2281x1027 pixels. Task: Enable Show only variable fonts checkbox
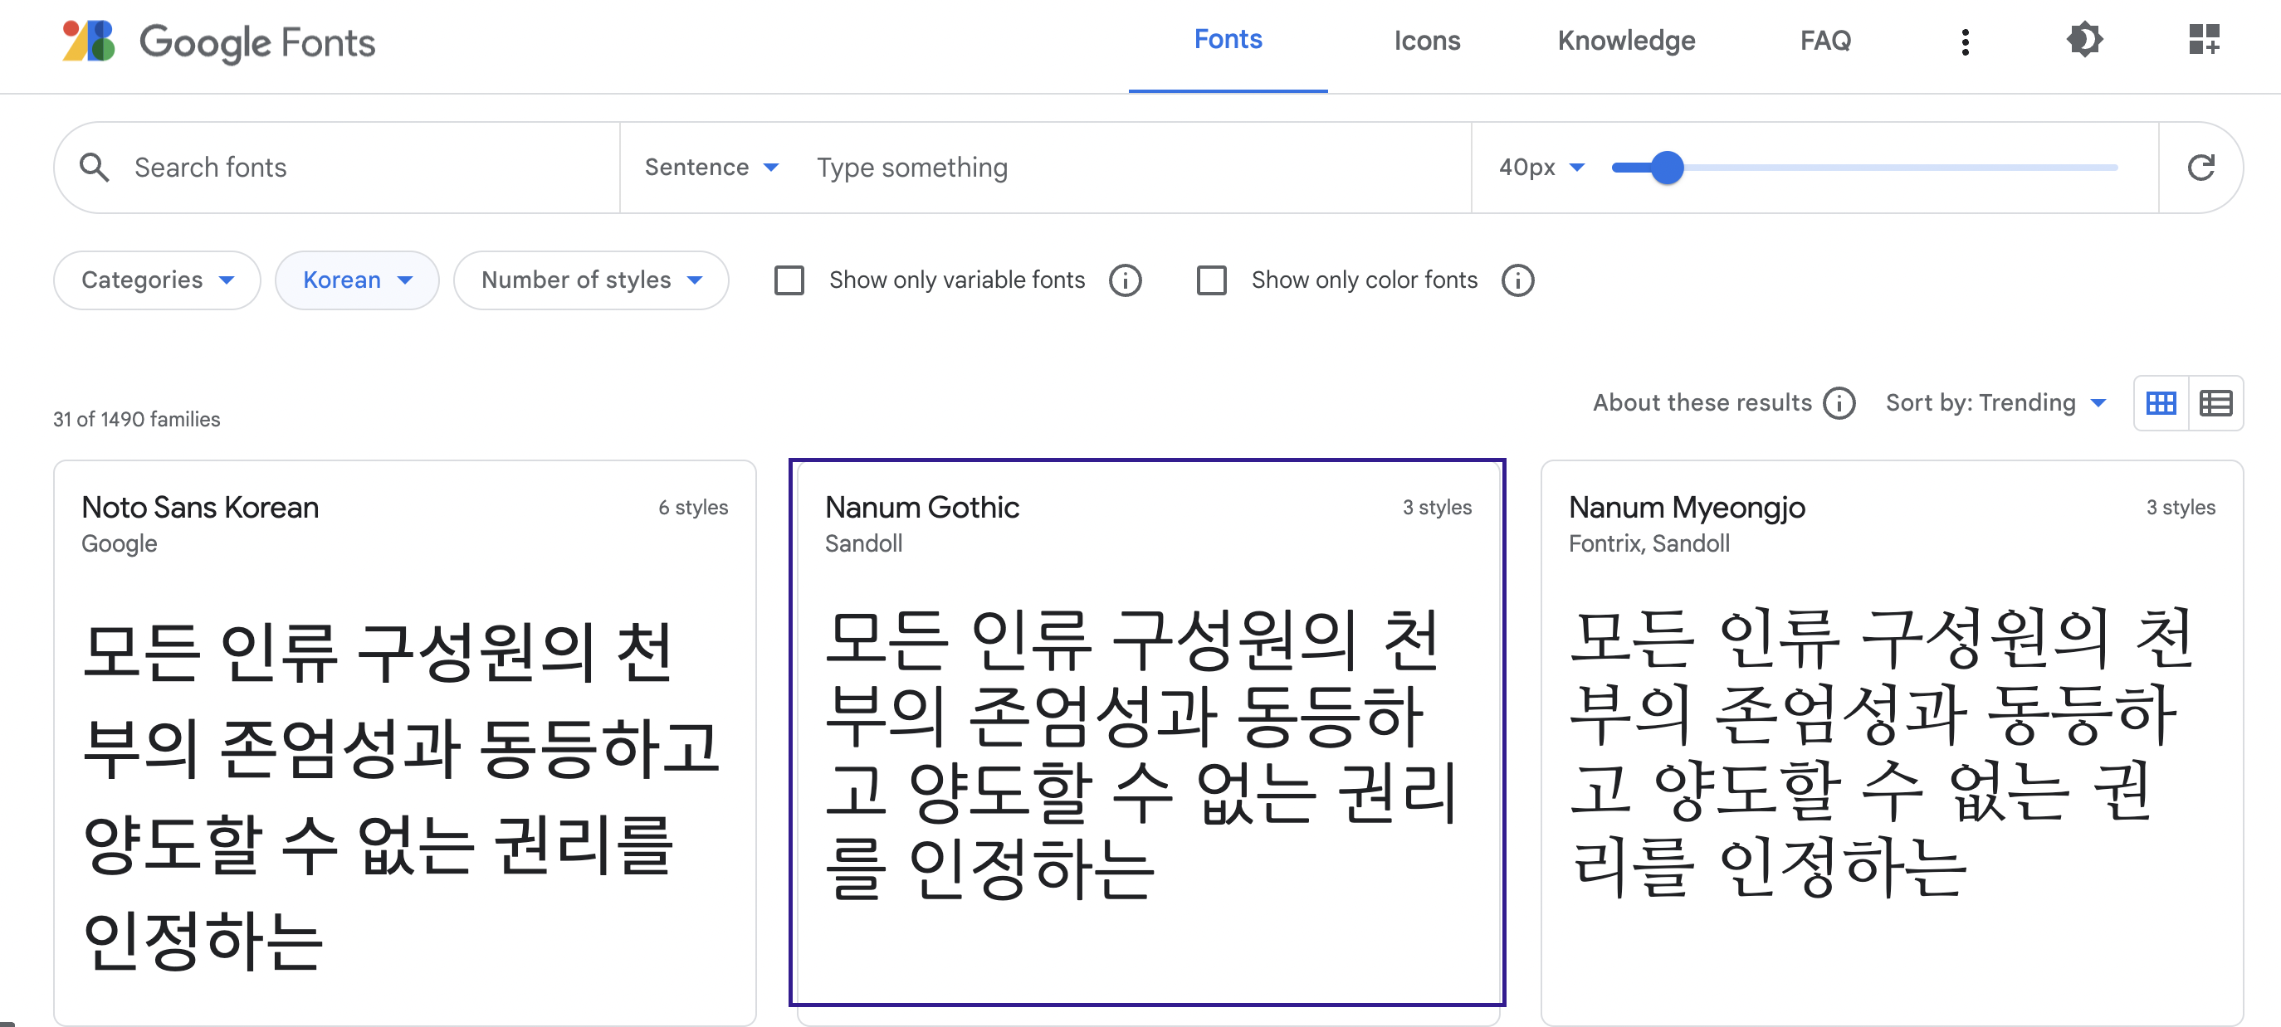(x=789, y=280)
